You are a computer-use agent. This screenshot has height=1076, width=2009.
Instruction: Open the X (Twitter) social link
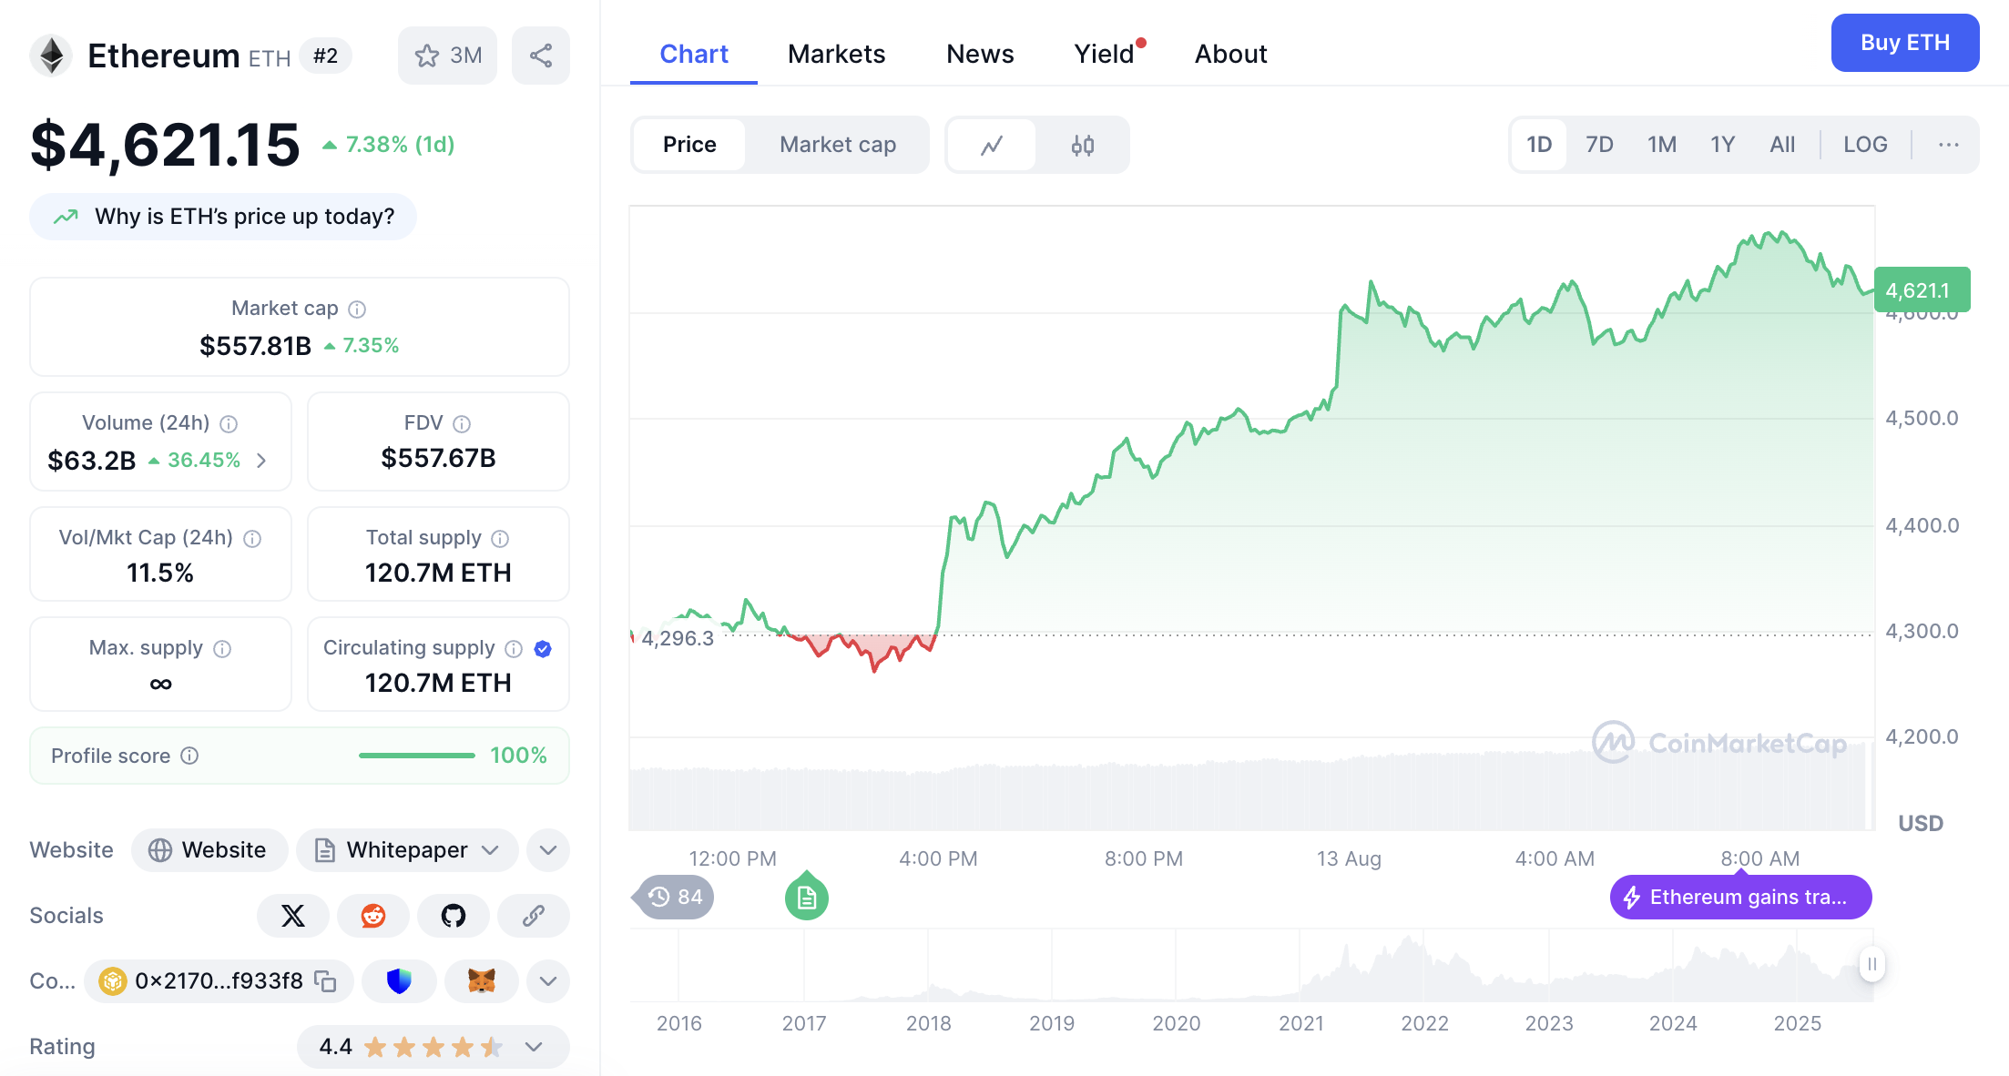pos(293,916)
